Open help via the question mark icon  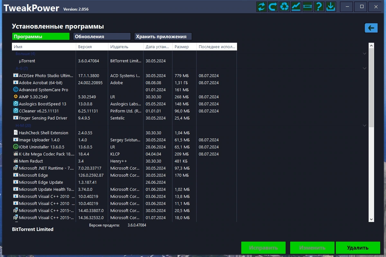[x=319, y=6]
